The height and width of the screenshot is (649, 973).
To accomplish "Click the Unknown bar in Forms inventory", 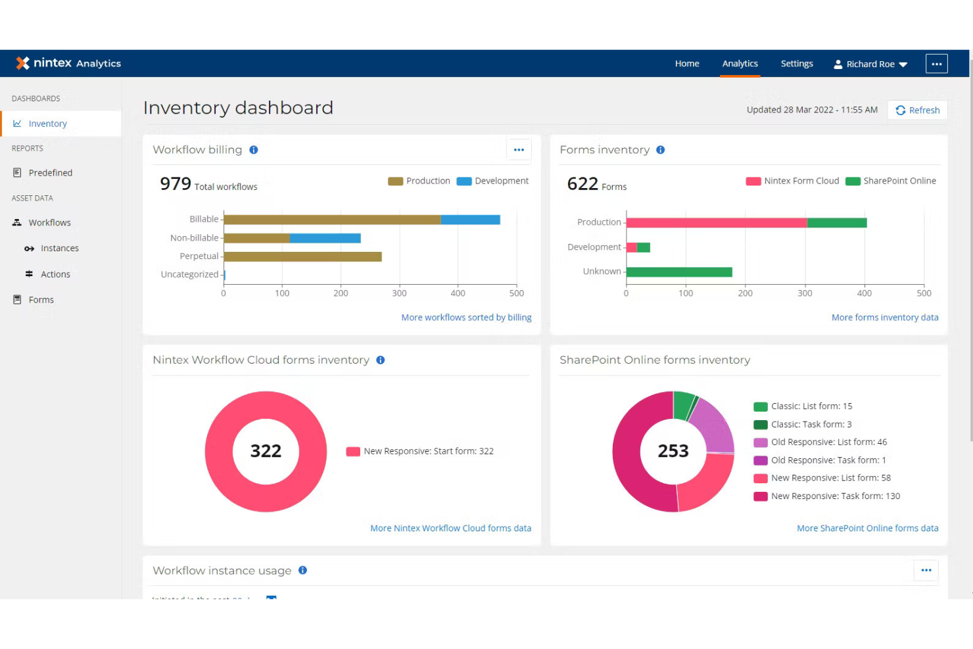I will [x=679, y=272].
